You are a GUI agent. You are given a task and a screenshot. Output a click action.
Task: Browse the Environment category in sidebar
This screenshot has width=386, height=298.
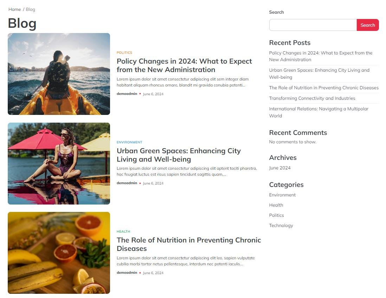(282, 195)
